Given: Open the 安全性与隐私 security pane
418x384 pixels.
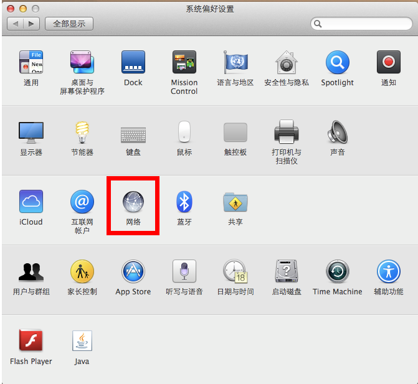Looking at the screenshot, I should click(x=286, y=63).
